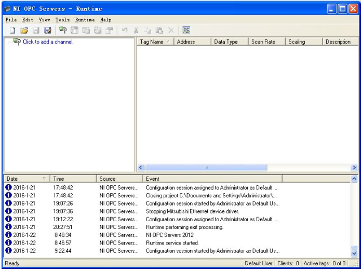Click the grayed New Device toolbar icon
This screenshot has height=270, width=362.
(x=74, y=30)
